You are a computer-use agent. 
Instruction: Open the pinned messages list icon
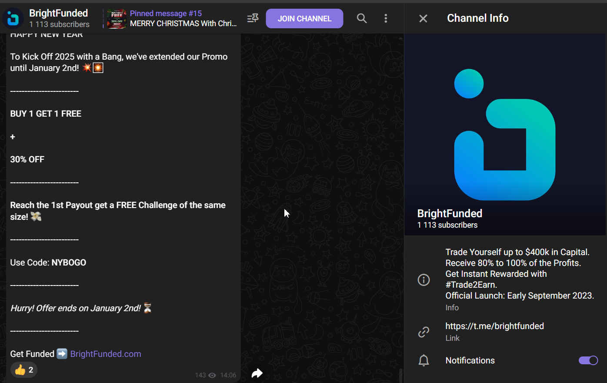tap(253, 18)
